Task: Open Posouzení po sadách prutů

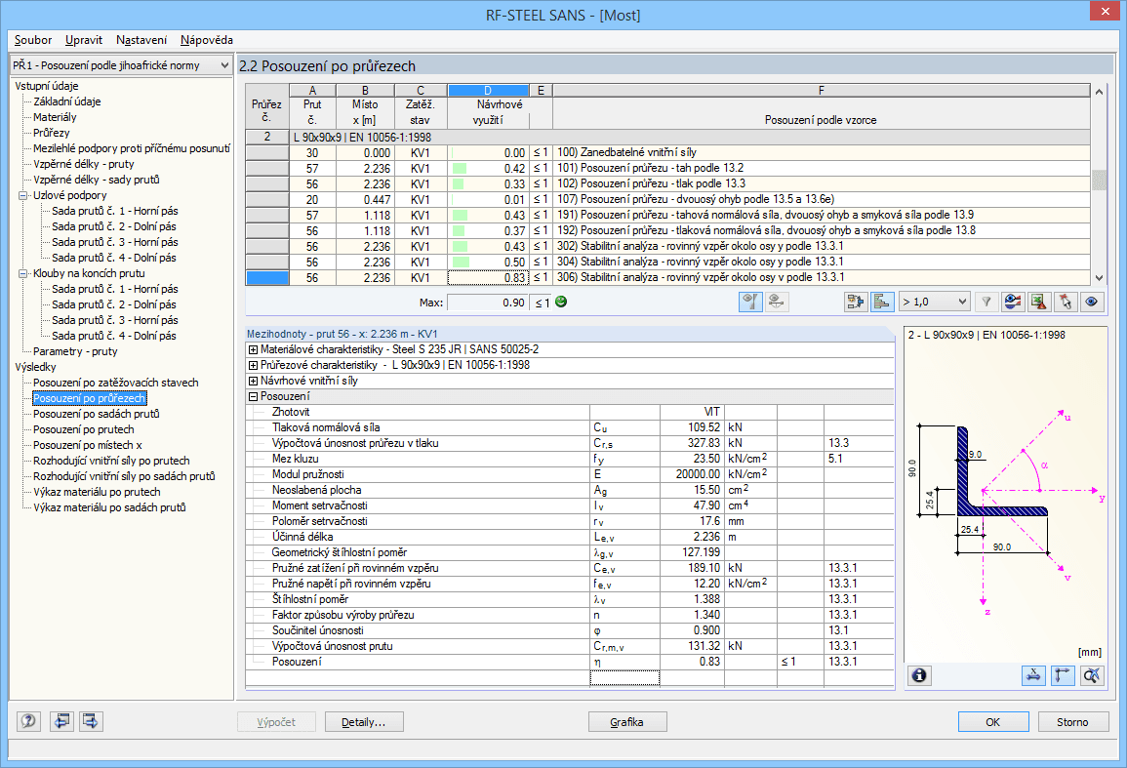Action: 97,414
